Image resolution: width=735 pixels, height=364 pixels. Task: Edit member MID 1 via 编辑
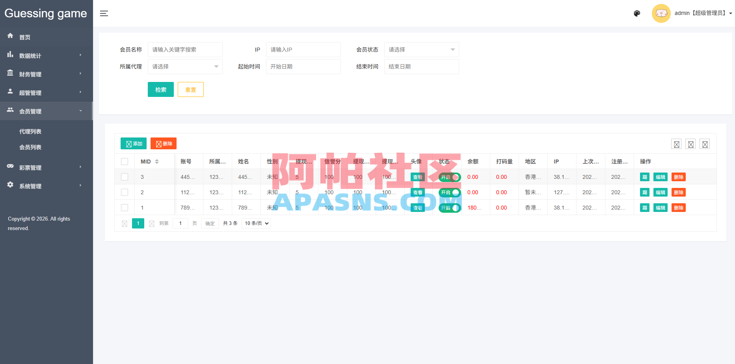[x=661, y=208]
